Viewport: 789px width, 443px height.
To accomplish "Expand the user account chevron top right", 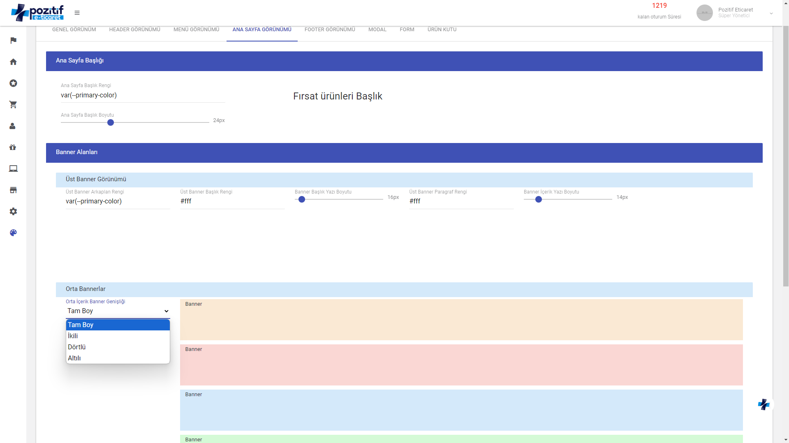I will (772, 13).
